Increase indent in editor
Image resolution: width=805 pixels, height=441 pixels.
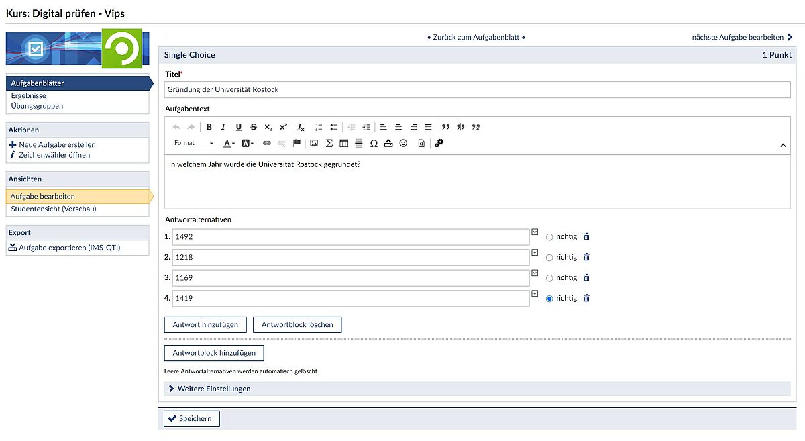pos(366,127)
